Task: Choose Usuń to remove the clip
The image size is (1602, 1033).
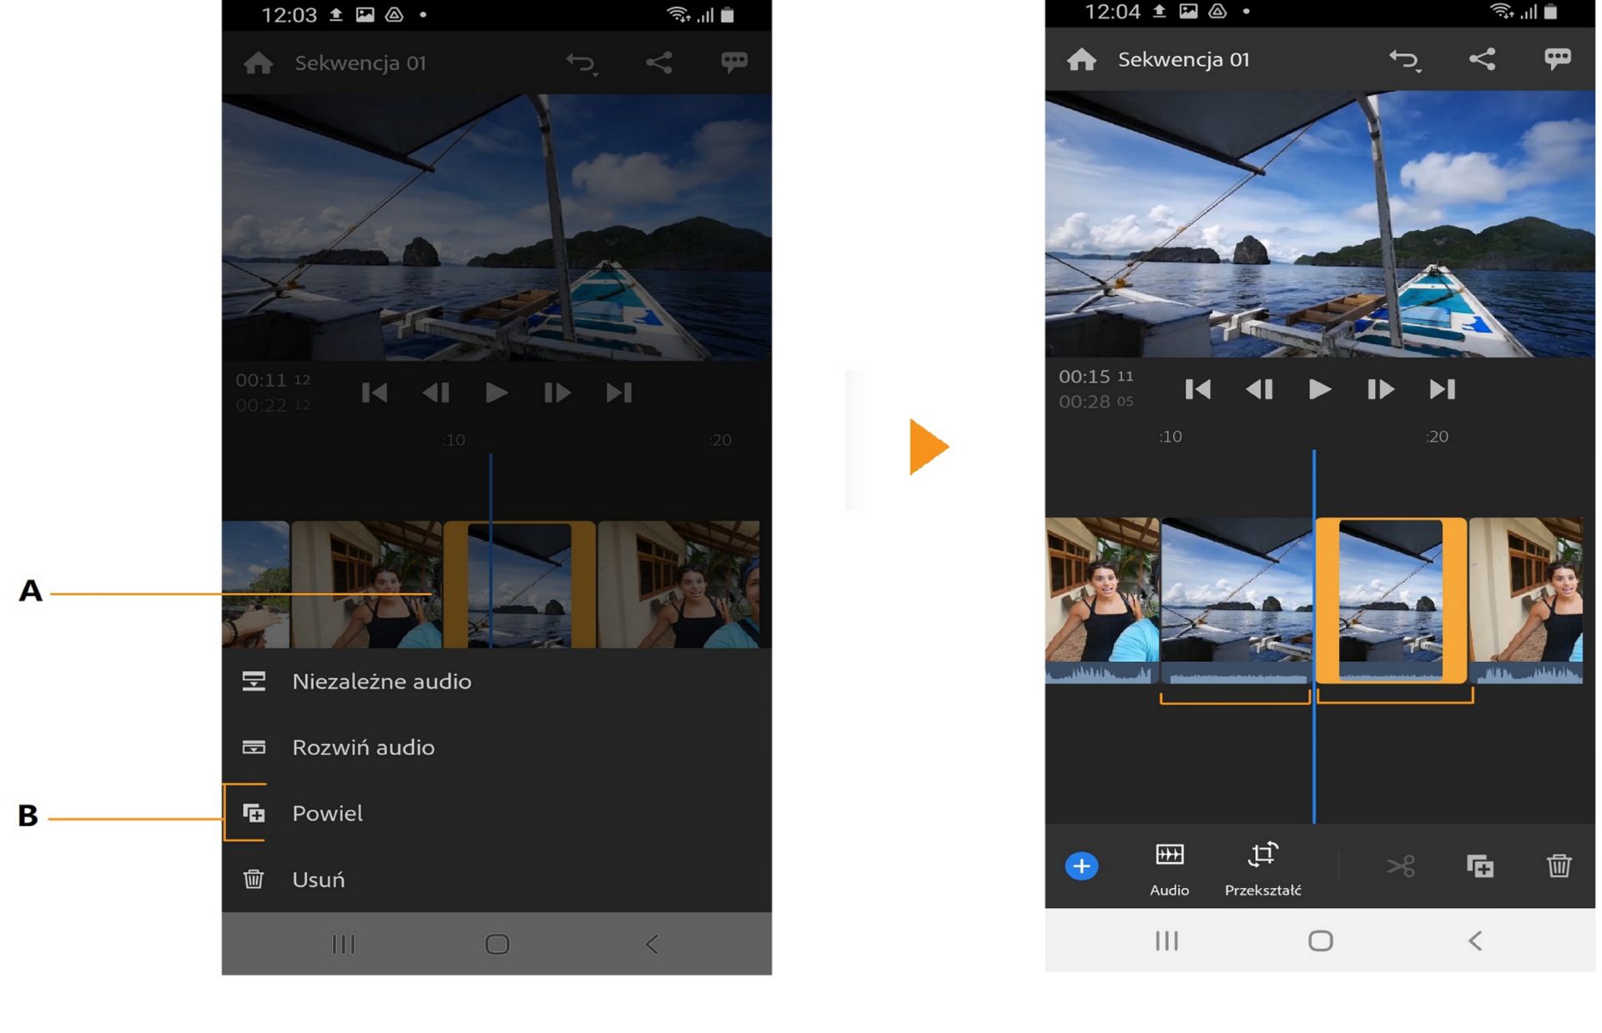Action: click(318, 880)
